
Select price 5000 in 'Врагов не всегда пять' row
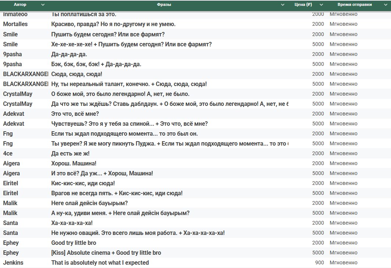(x=318, y=193)
